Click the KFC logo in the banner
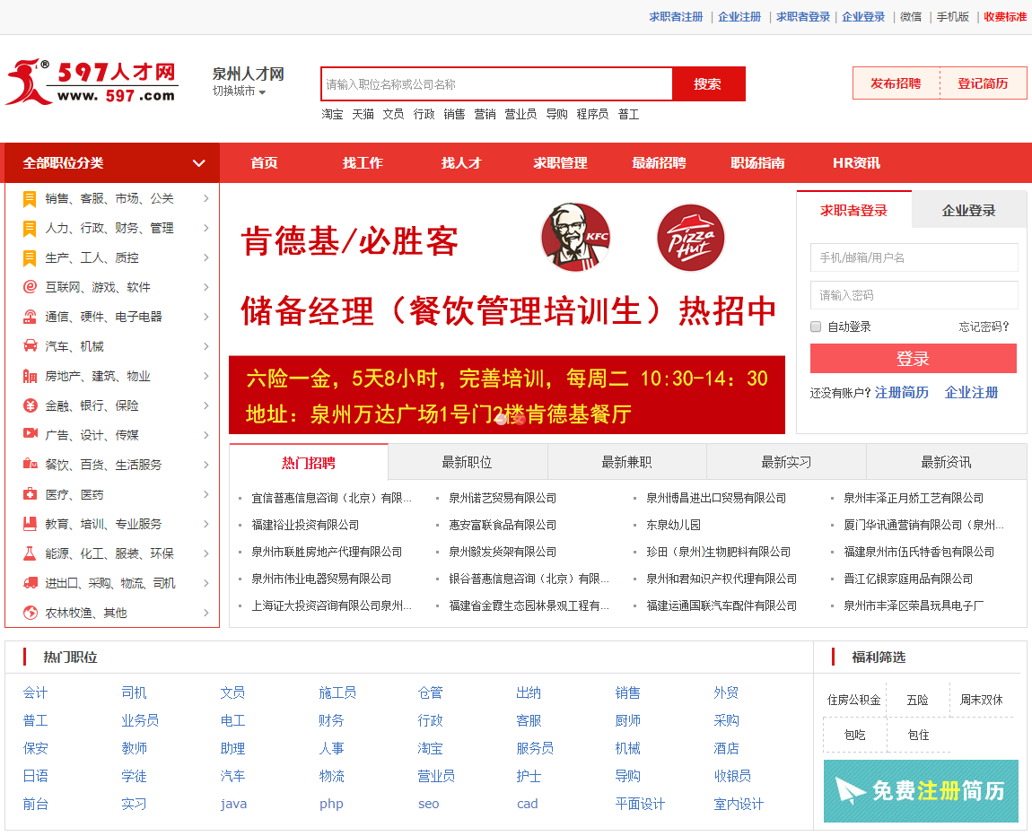The width and height of the screenshot is (1032, 836). click(x=575, y=237)
